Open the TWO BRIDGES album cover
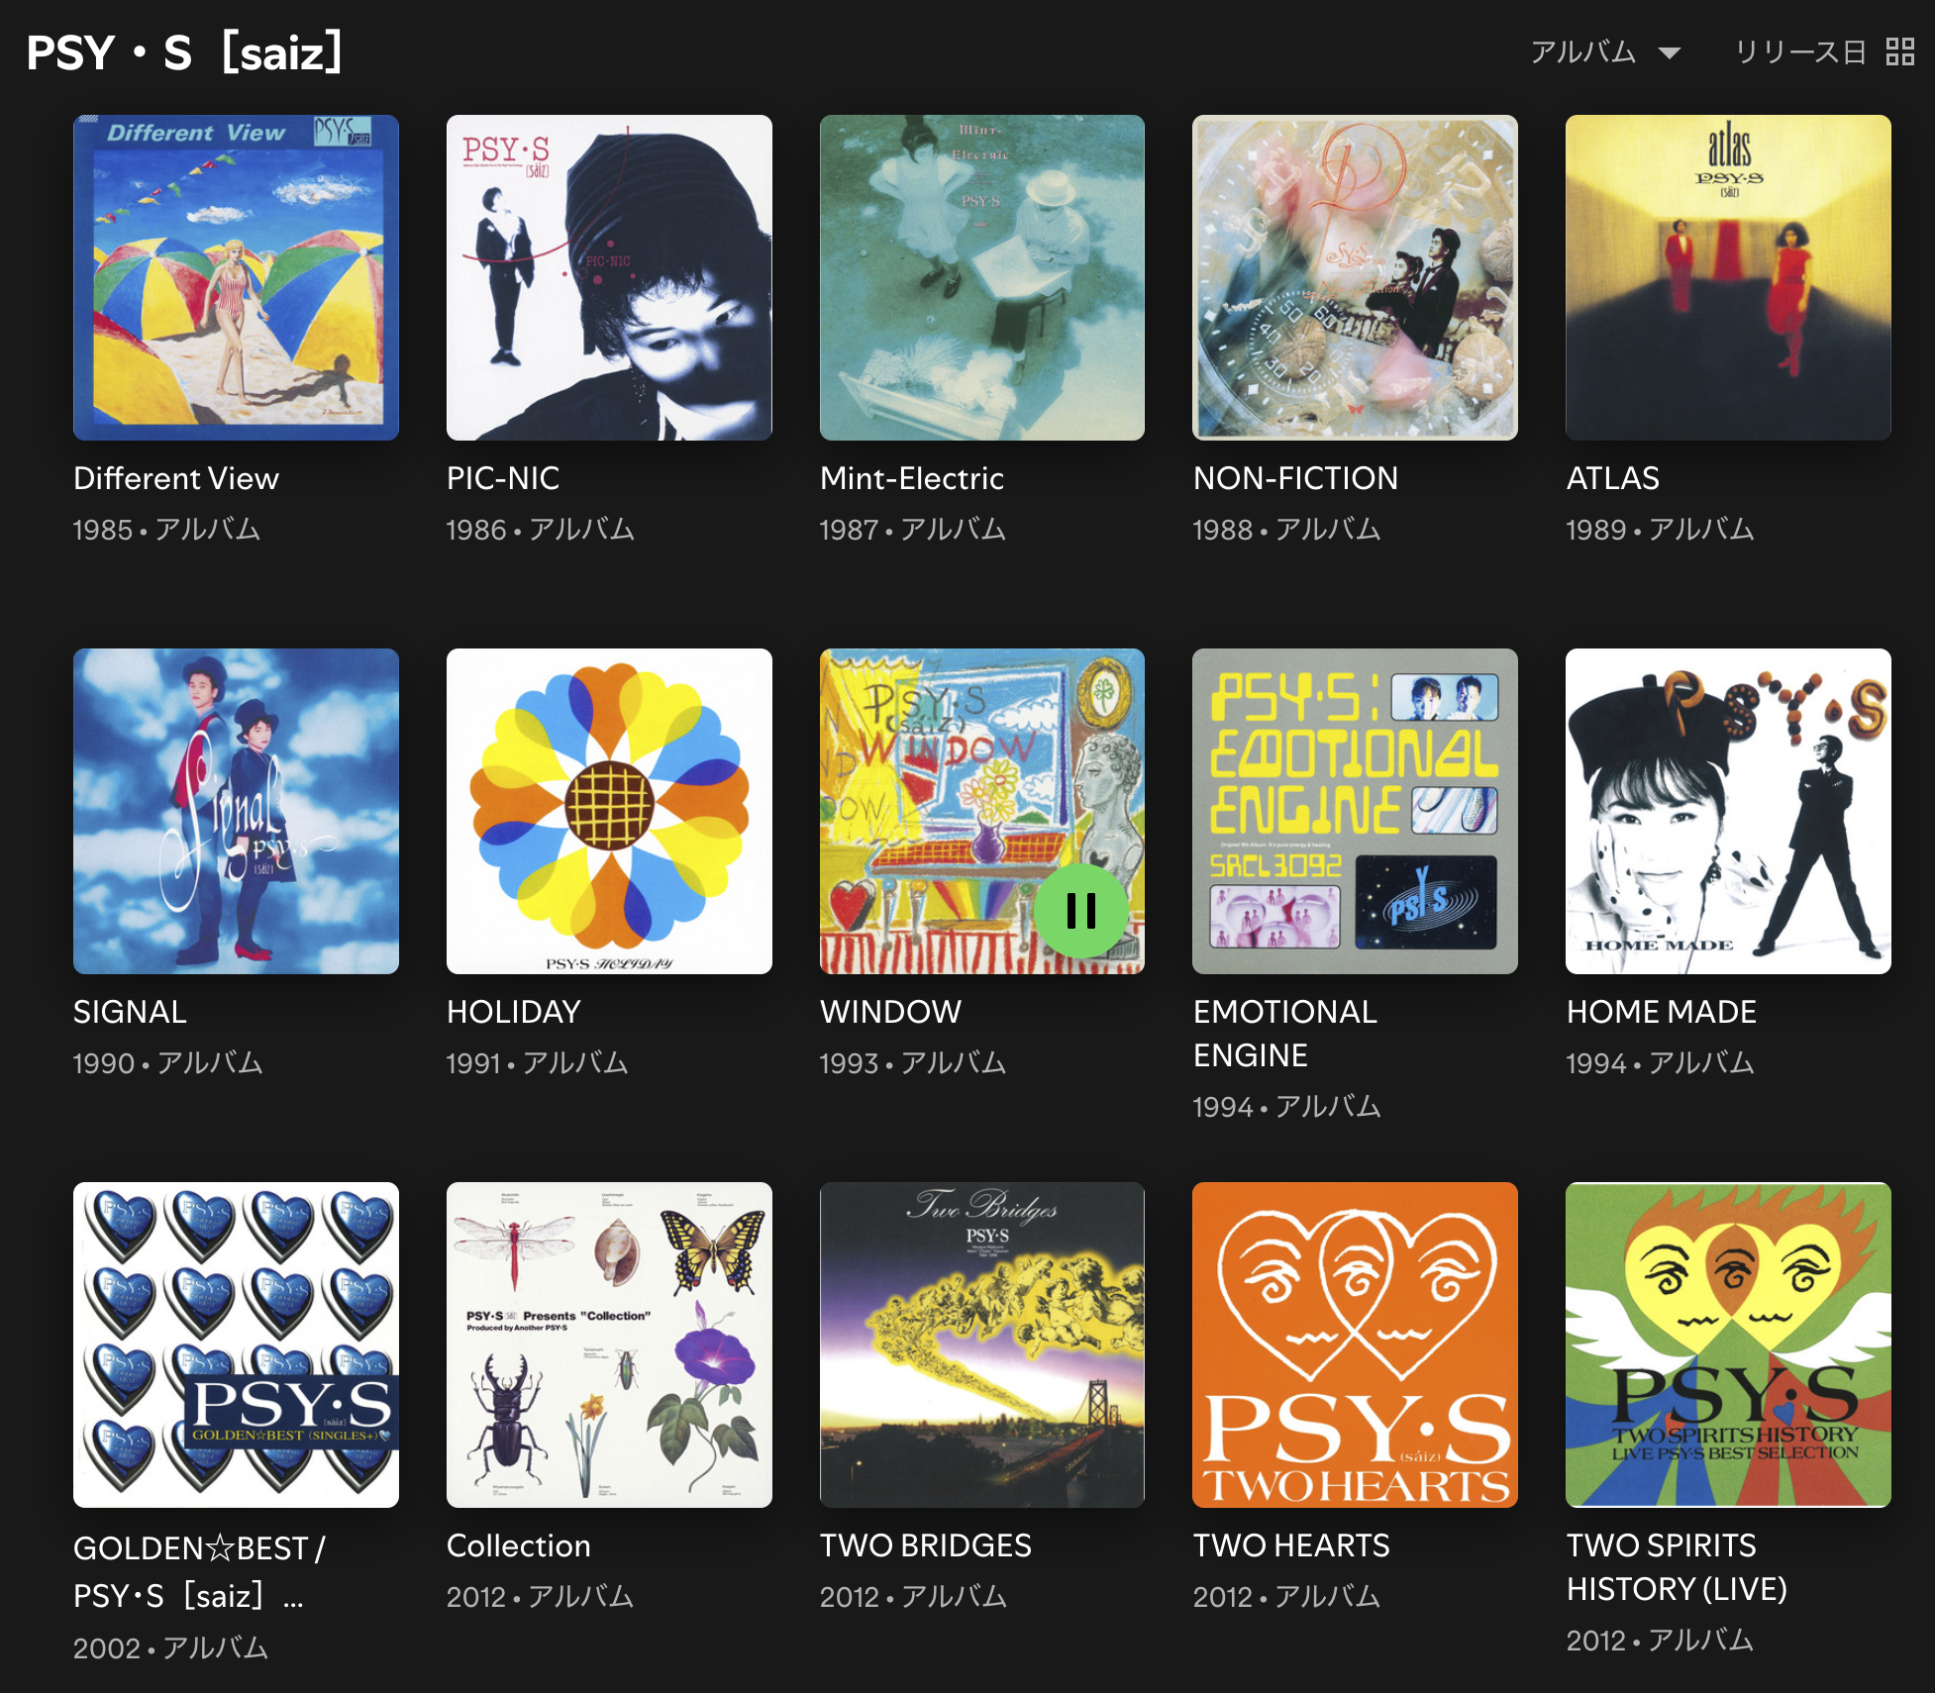Viewport: 1935px width, 1693px height. (982, 1344)
